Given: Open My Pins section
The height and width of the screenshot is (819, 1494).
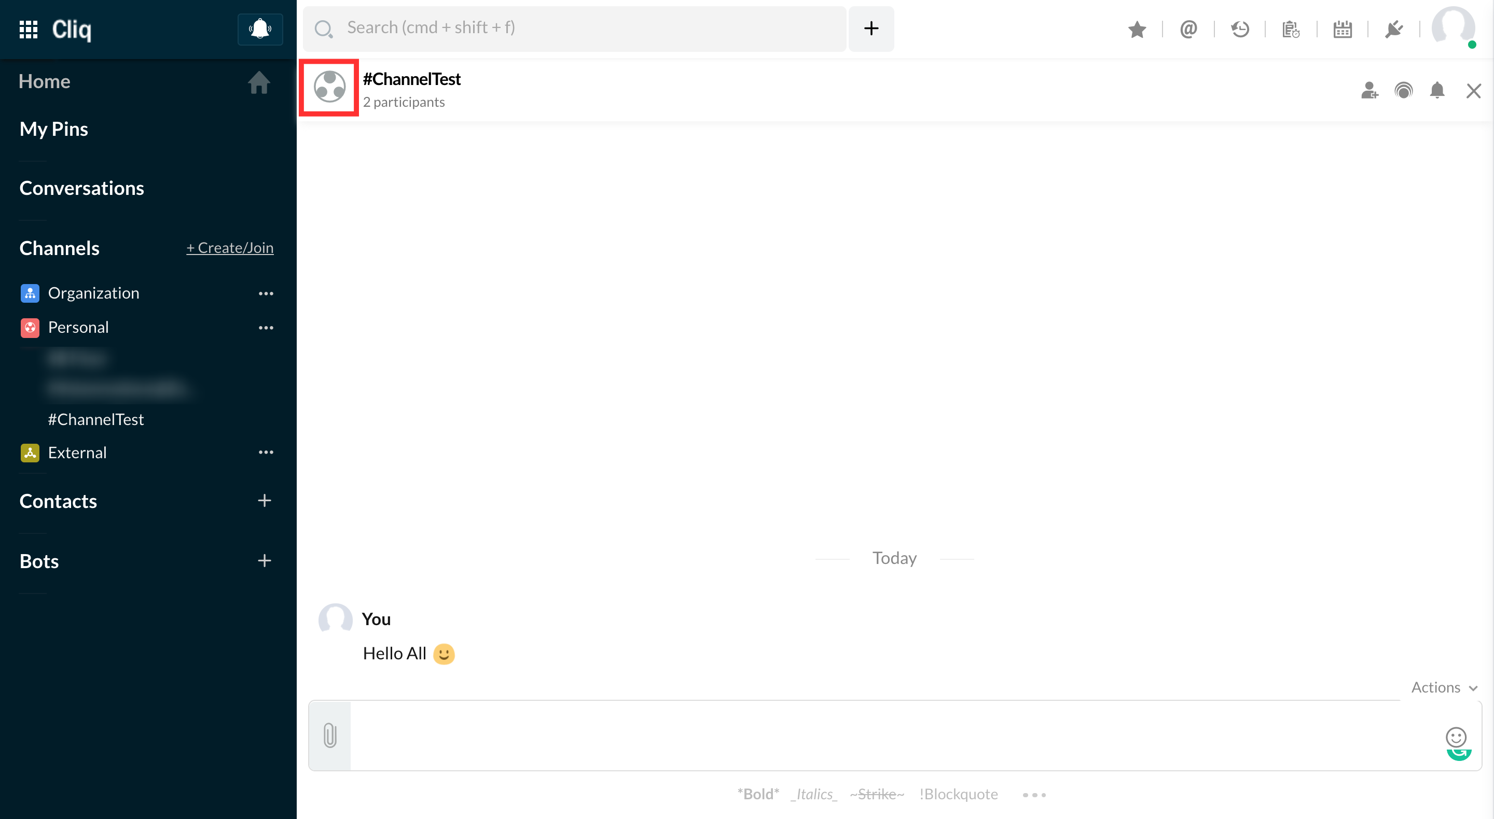Looking at the screenshot, I should click(54, 129).
